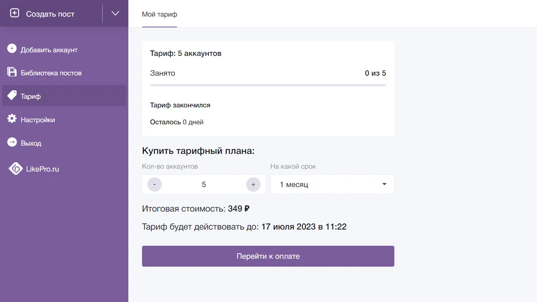This screenshot has height=302, width=537.
Task: Click the Добавить аккаунт plus icon
Action: pos(12,49)
